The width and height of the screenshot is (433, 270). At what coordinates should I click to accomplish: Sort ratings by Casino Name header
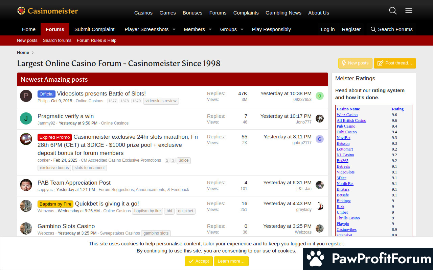coord(348,109)
